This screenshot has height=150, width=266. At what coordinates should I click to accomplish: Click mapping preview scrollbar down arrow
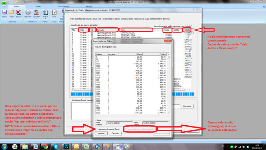click(193, 87)
